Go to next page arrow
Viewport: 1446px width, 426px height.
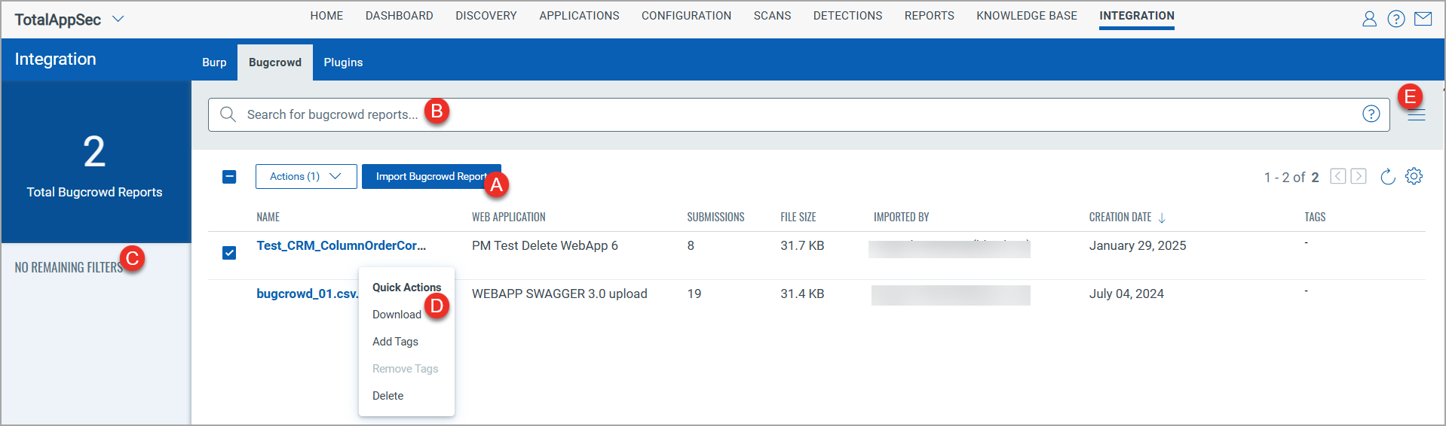coord(1359,176)
